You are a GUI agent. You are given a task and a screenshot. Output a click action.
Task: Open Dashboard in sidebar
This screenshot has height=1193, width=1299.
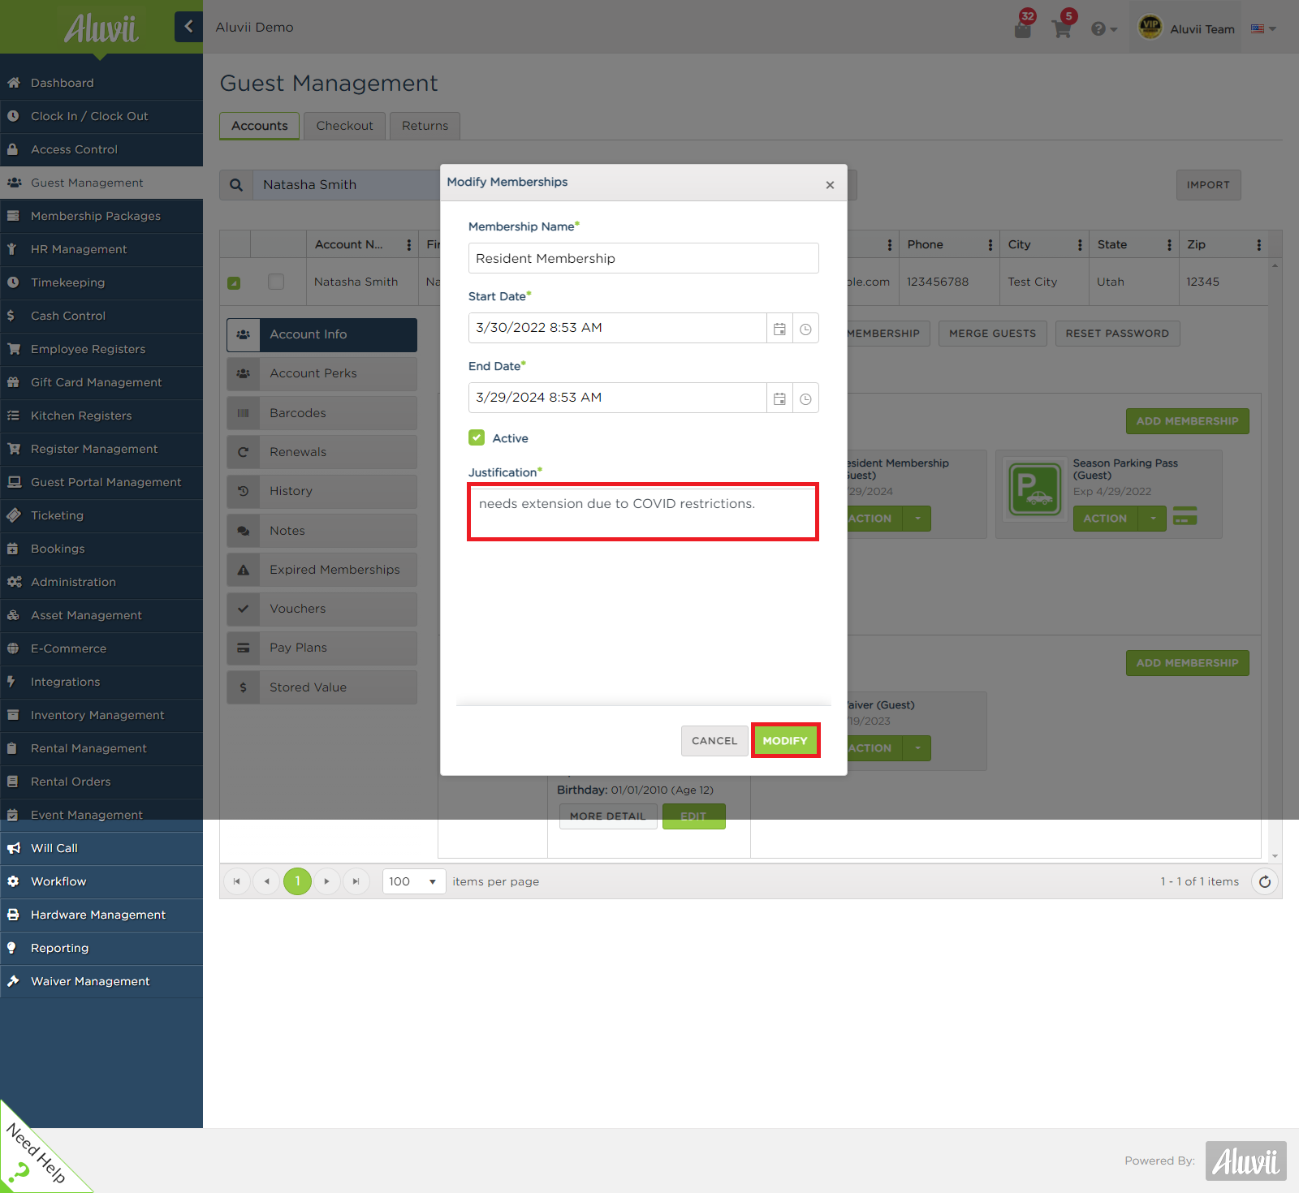101,83
